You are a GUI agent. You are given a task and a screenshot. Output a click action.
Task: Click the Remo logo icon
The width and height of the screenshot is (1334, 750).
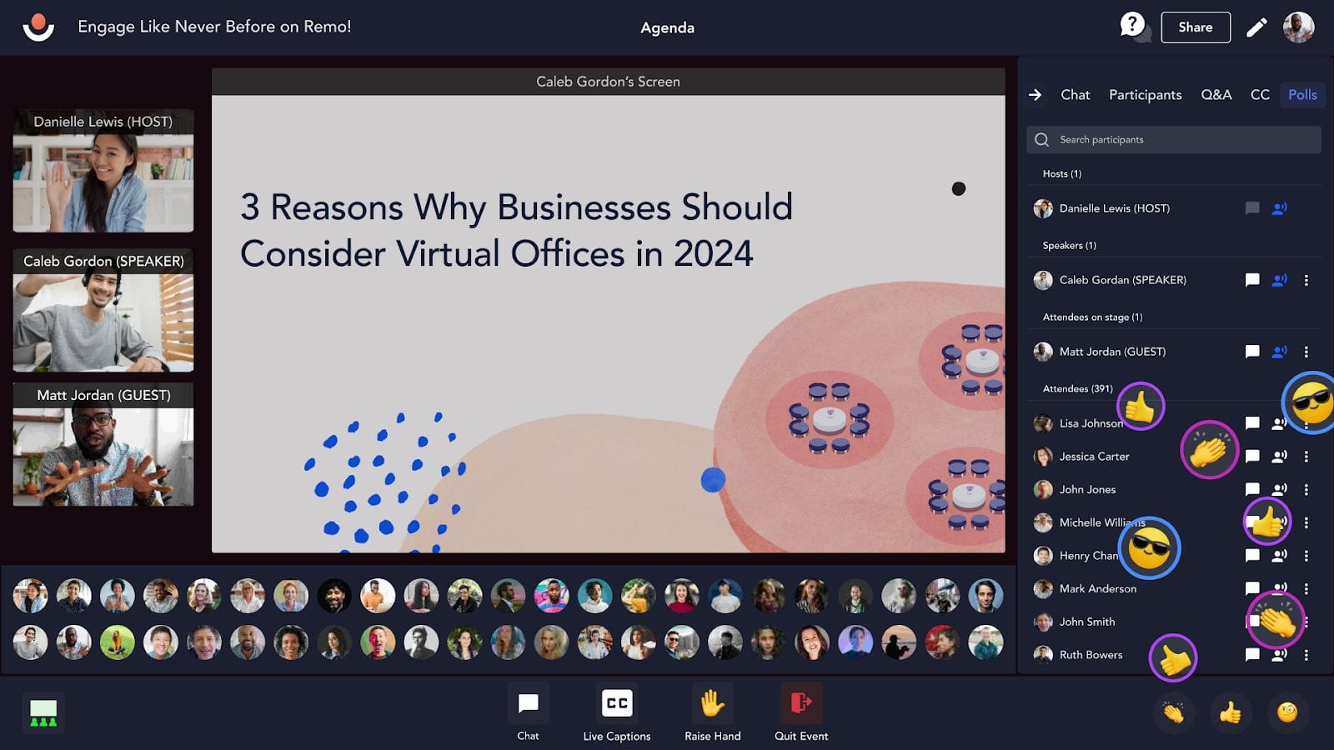pos(38,27)
